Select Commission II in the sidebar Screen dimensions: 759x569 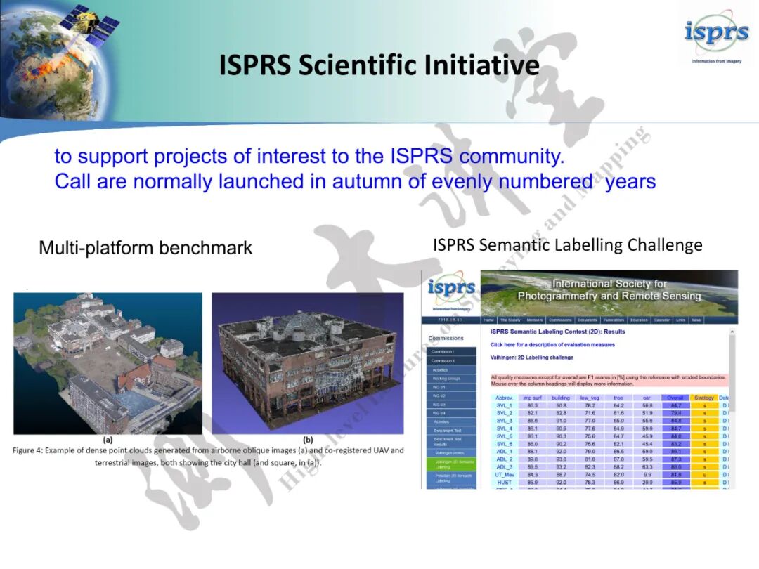coord(452,361)
